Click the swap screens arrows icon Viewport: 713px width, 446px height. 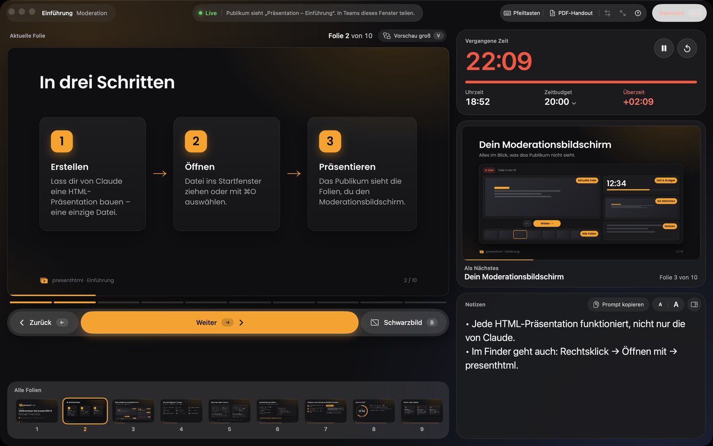(x=607, y=13)
